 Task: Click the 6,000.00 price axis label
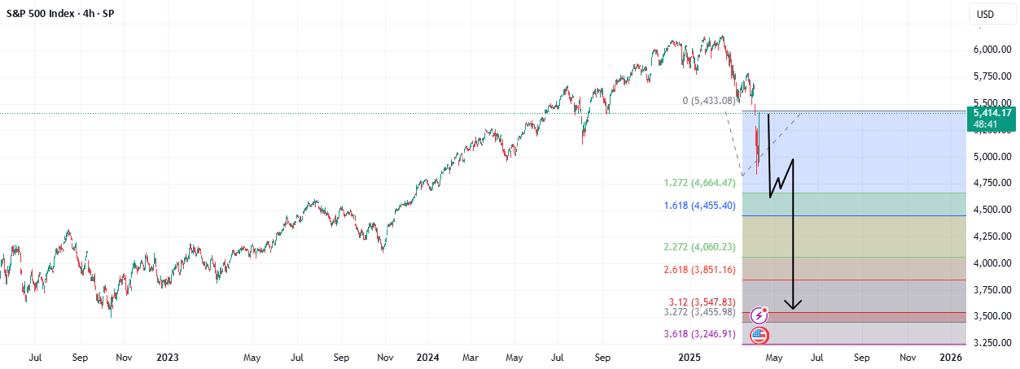click(x=992, y=50)
